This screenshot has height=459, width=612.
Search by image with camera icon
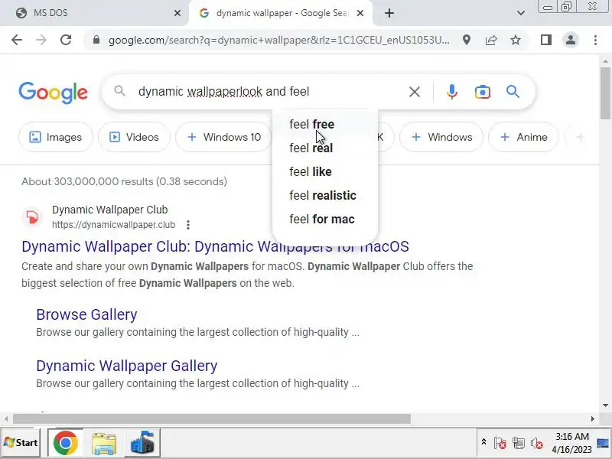(483, 92)
